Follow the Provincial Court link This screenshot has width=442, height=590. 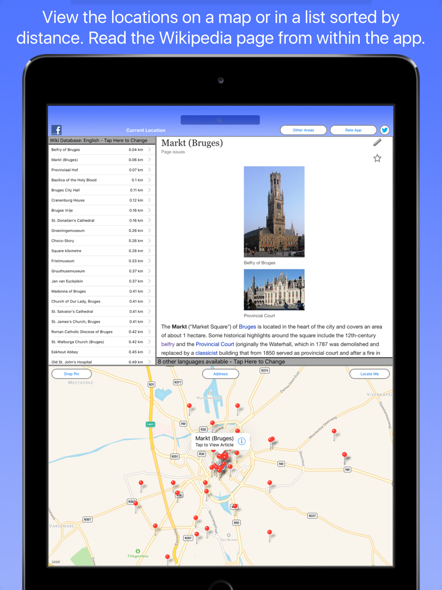[x=215, y=344]
